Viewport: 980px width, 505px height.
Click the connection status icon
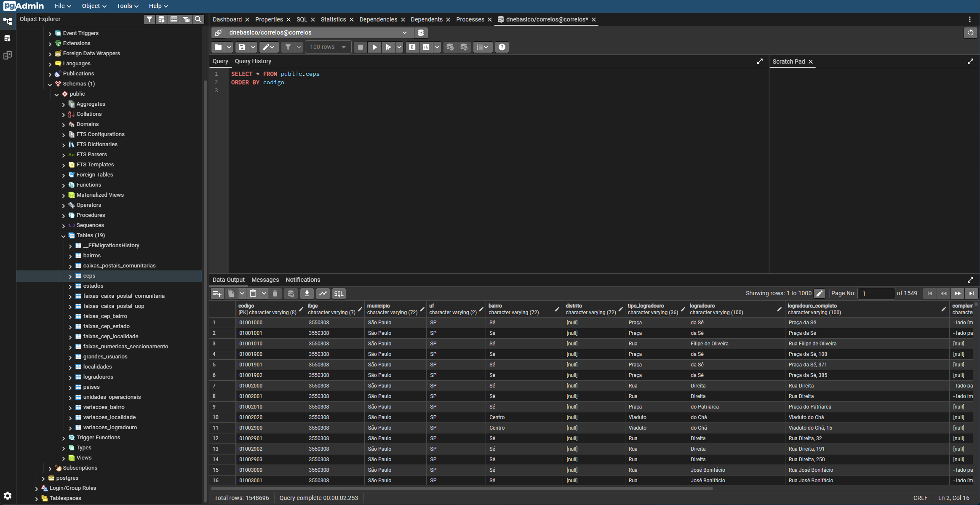(x=218, y=32)
